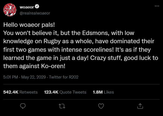View the 123.4K Quote Tweets

pyautogui.click(x=65, y=92)
